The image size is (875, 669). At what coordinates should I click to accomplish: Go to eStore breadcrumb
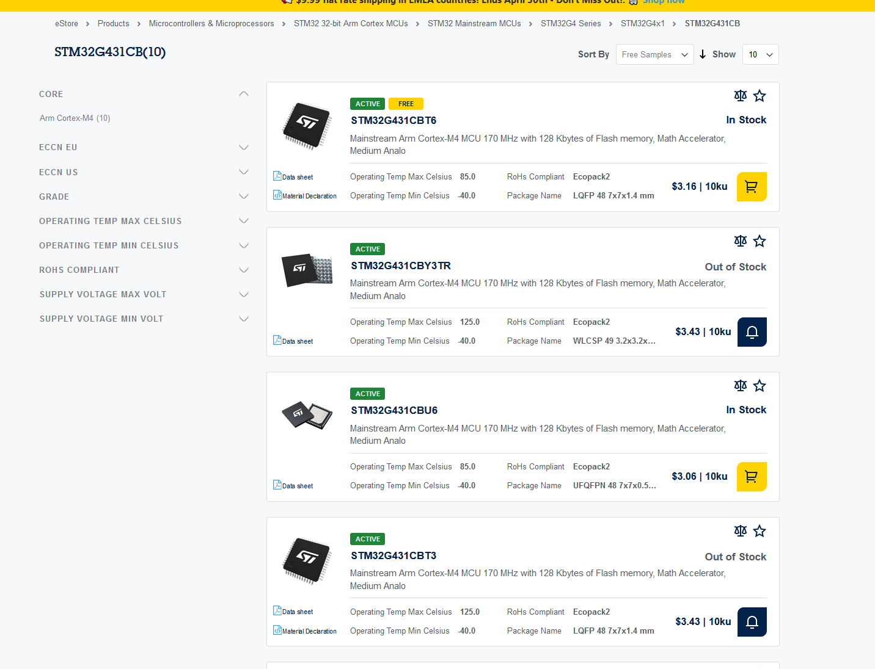[x=67, y=24]
